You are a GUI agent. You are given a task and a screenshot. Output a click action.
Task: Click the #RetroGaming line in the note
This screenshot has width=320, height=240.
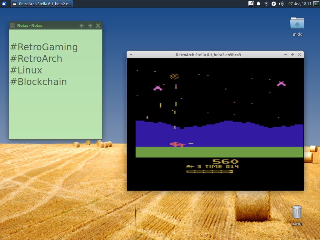[x=44, y=47]
